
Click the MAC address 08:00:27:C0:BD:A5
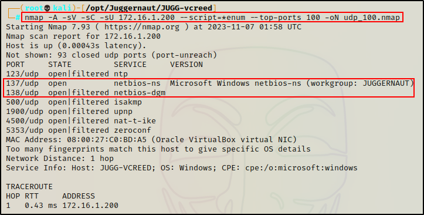coord(107,140)
